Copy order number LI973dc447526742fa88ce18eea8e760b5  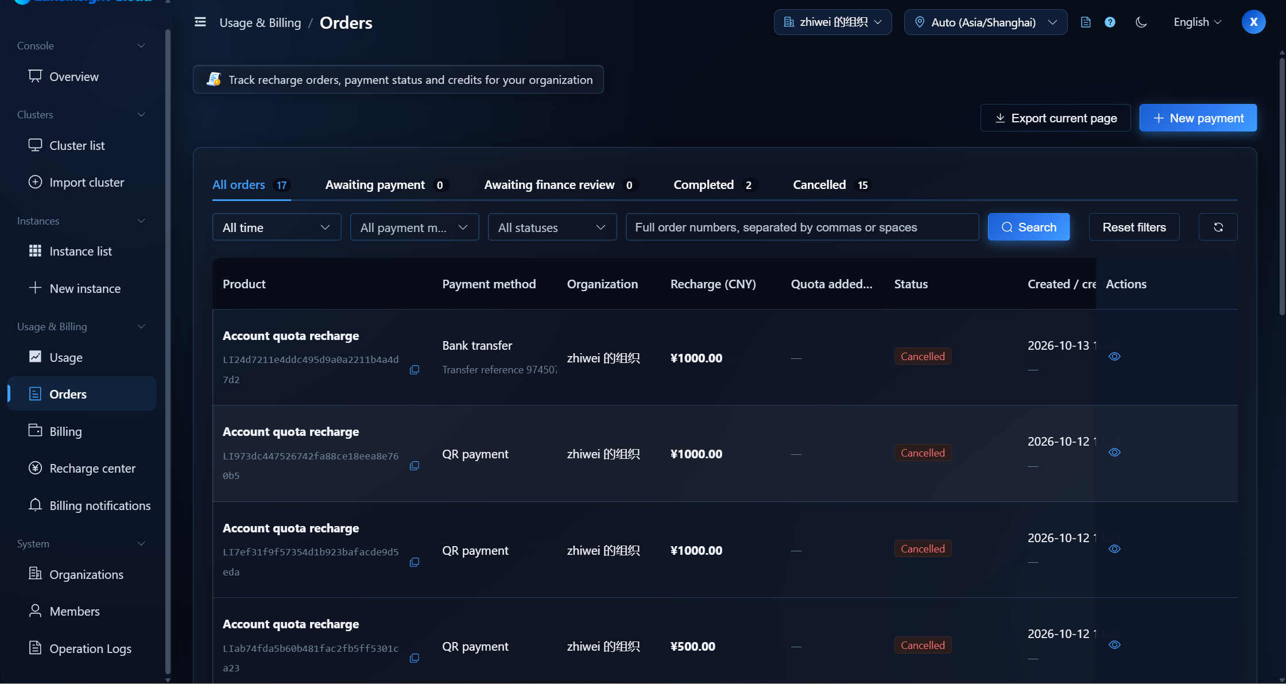414,466
